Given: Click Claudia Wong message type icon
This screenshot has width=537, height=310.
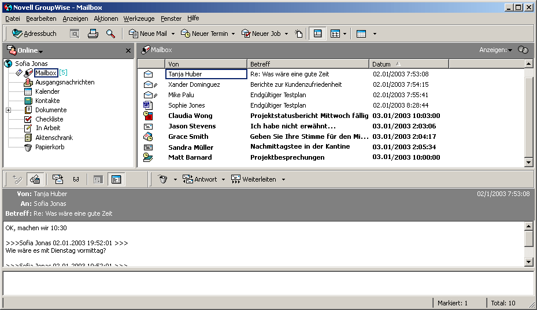Looking at the screenshot, I should coord(148,116).
